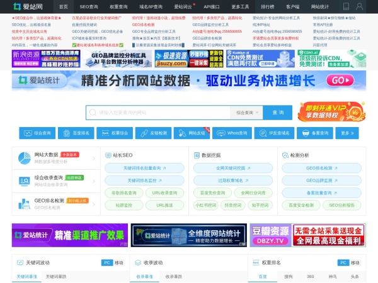Image resolution: width=378 pixels, height=283 pixels.
Task: Open 爱站词云 in the top navigation
Action: point(183,7)
